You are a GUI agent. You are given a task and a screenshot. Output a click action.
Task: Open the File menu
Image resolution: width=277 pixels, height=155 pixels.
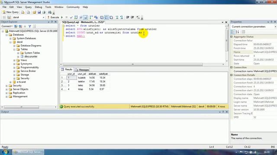coord(4,7)
